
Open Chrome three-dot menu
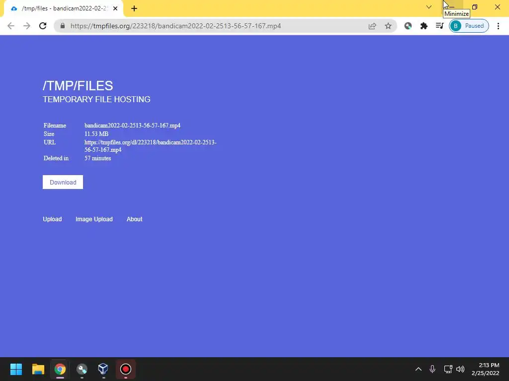coord(498,26)
